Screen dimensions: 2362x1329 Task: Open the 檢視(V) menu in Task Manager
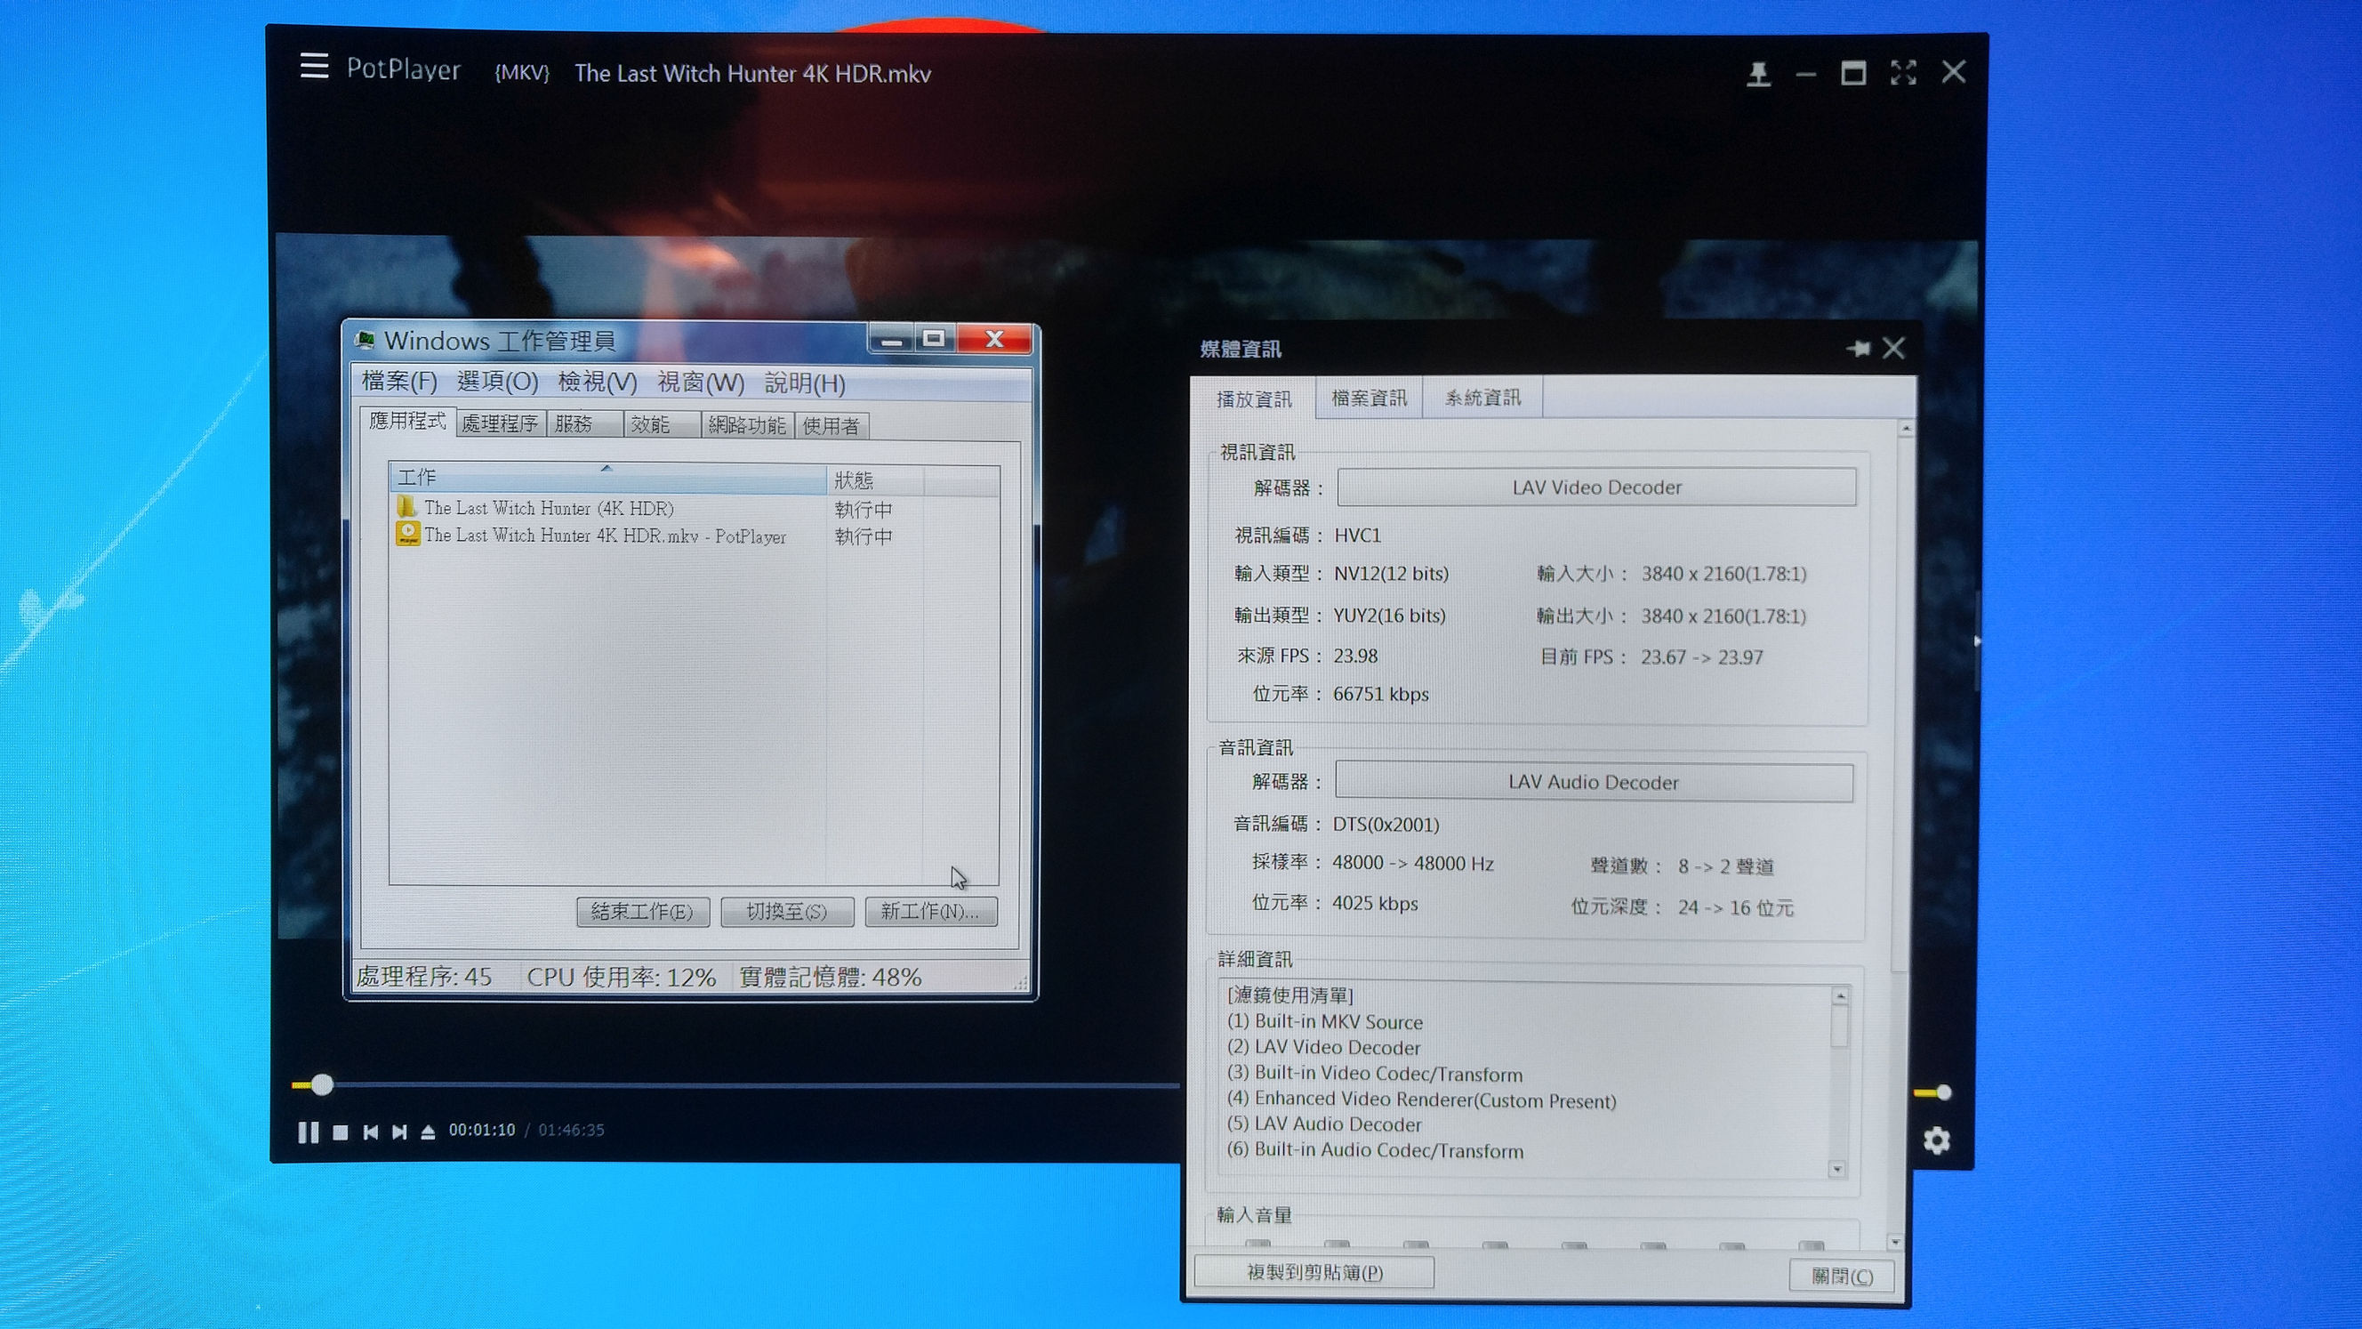click(597, 382)
